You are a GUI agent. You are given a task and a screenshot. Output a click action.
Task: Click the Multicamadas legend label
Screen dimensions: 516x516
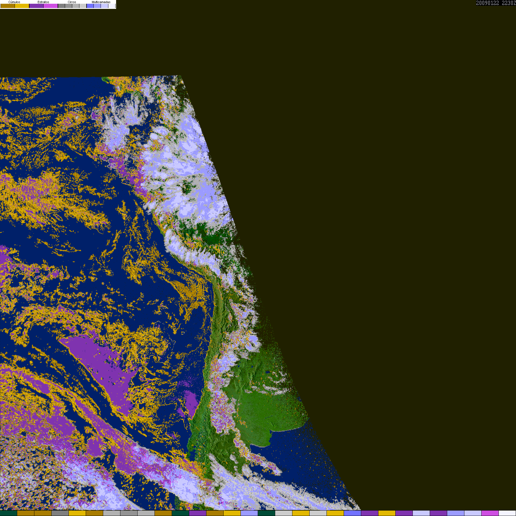click(x=101, y=2)
